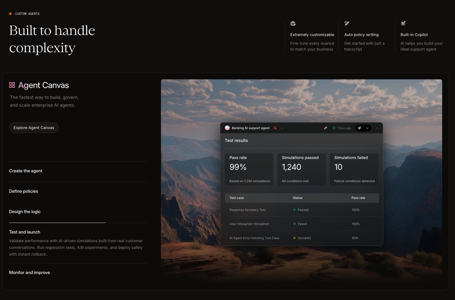This screenshot has height=300, width=455.
Task: Click the Test case column header
Action: pyautogui.click(x=237, y=198)
